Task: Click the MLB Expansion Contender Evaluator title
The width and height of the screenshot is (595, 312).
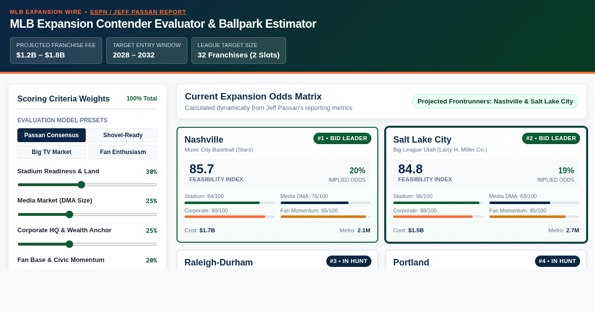Action: tap(163, 24)
